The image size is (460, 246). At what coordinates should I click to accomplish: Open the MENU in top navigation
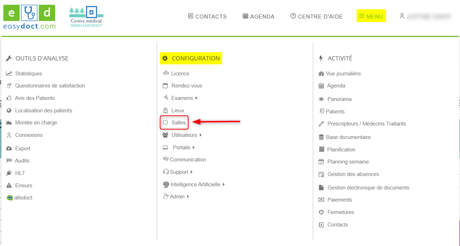[371, 16]
